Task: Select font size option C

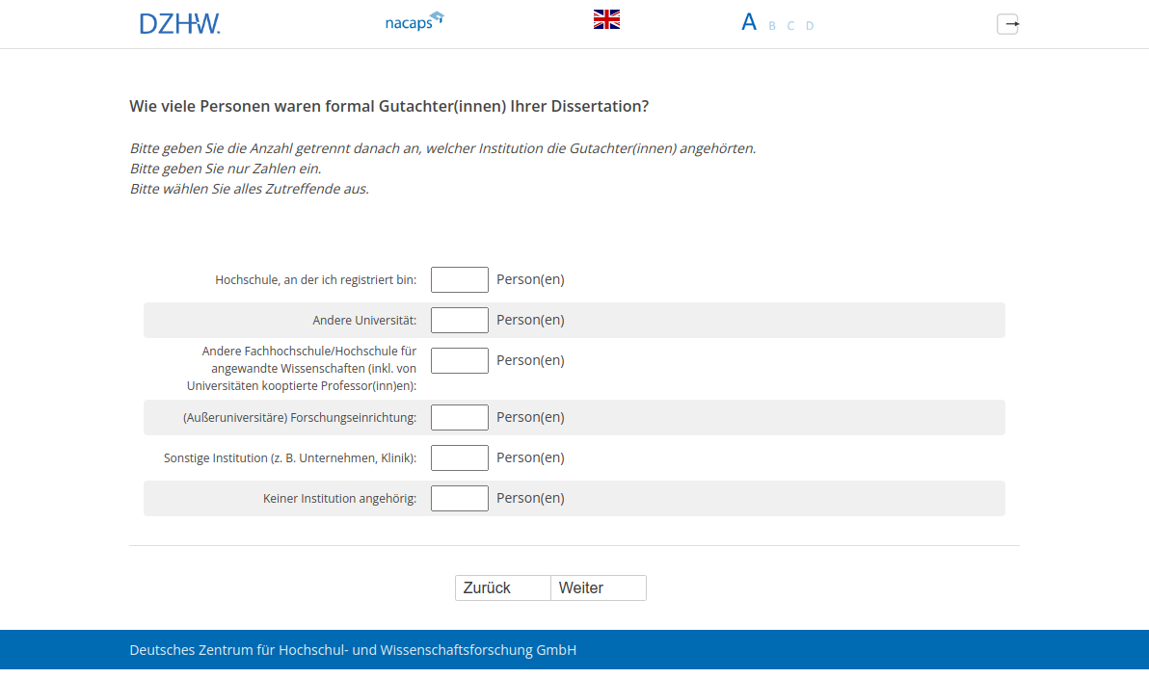Action: click(790, 26)
